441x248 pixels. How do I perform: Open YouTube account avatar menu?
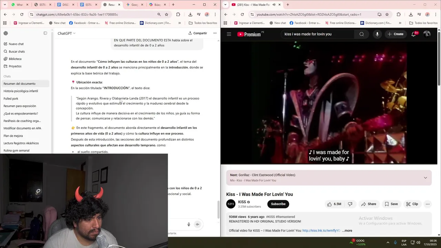click(427, 34)
